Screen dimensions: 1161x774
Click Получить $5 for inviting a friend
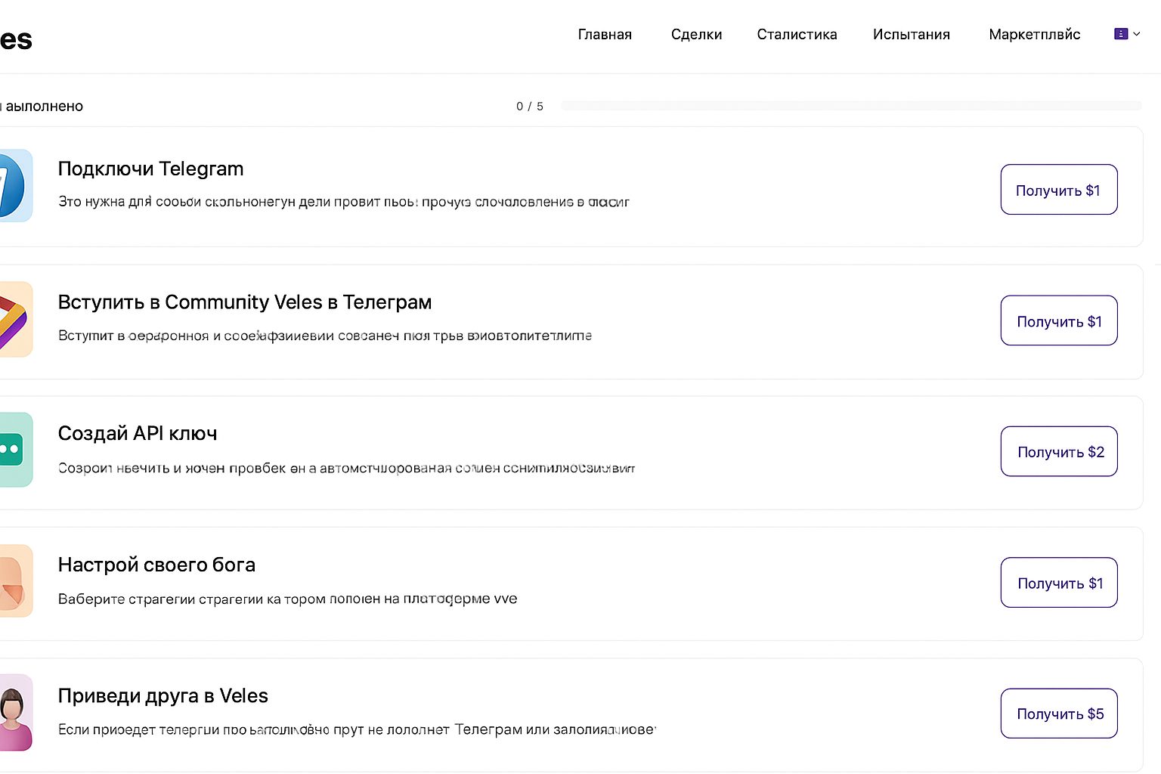point(1059,714)
